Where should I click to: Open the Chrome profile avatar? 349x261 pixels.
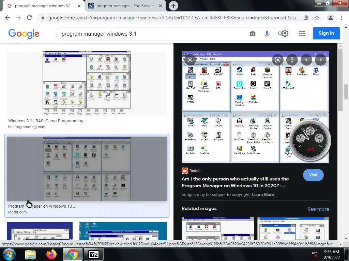pyautogui.click(x=331, y=18)
